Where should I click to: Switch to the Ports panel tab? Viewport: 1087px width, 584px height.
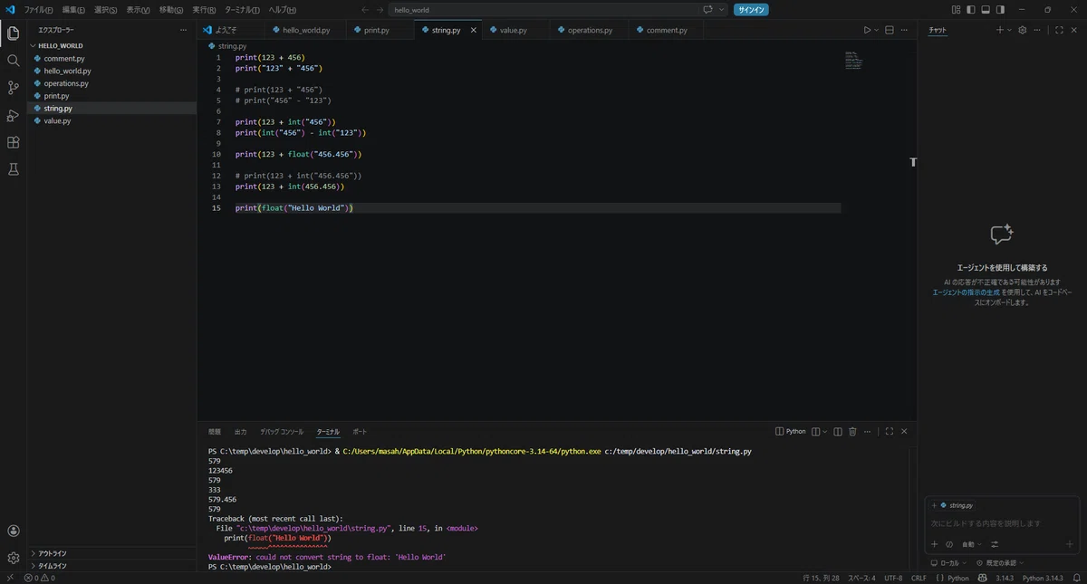[360, 432]
